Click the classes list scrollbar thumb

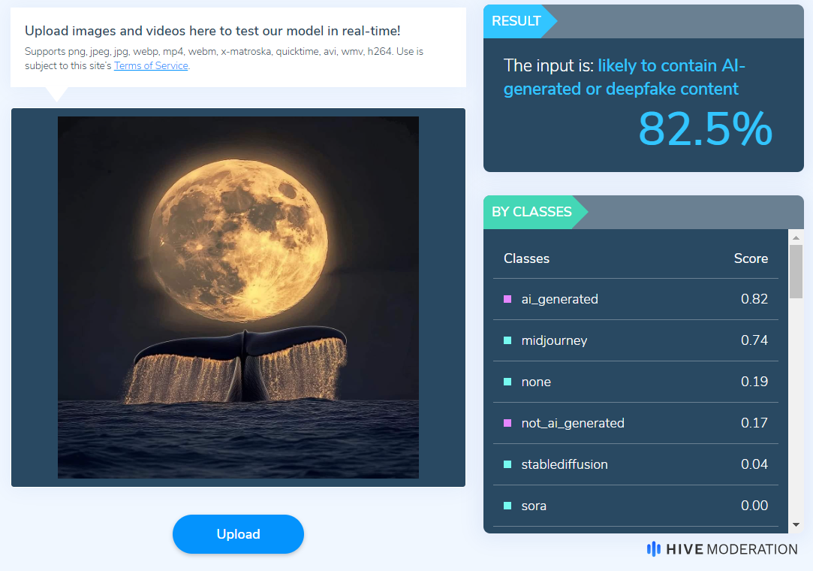click(x=796, y=271)
